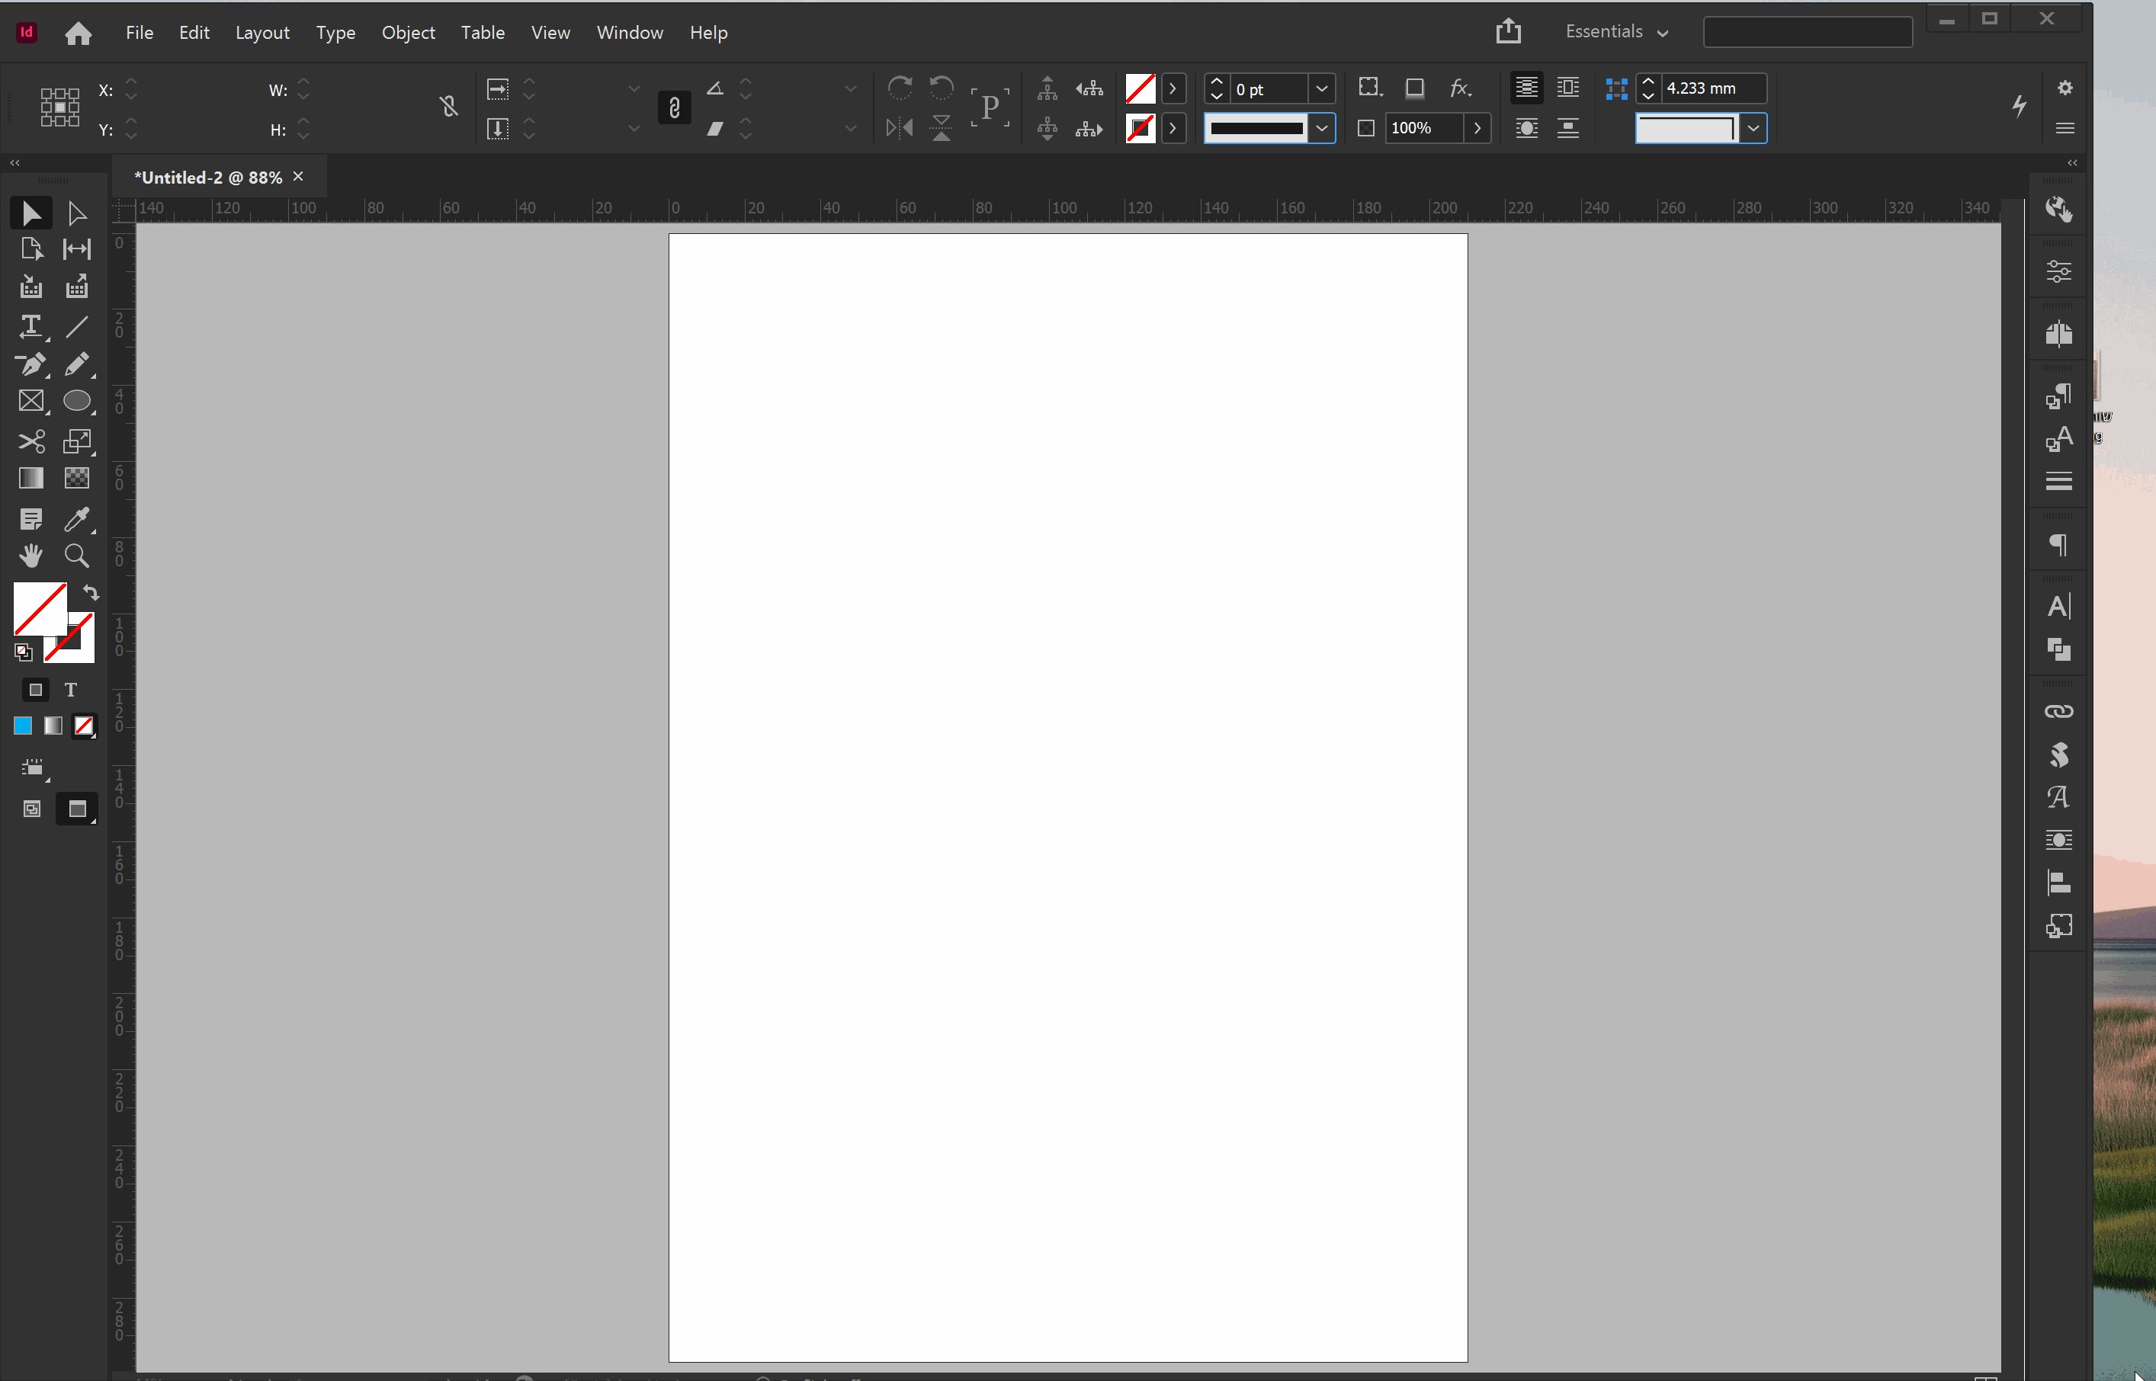Select the Scissors tool
The height and width of the screenshot is (1381, 2156).
(30, 441)
